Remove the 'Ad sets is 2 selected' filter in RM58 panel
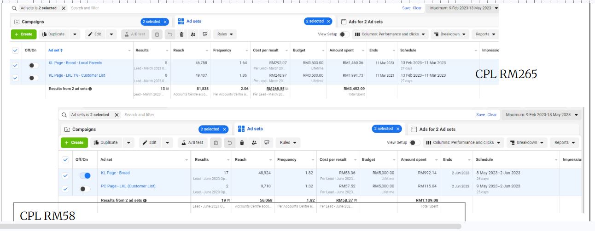 pos(117,115)
